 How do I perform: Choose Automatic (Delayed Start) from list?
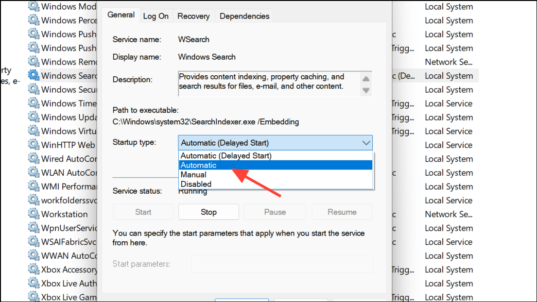276,156
